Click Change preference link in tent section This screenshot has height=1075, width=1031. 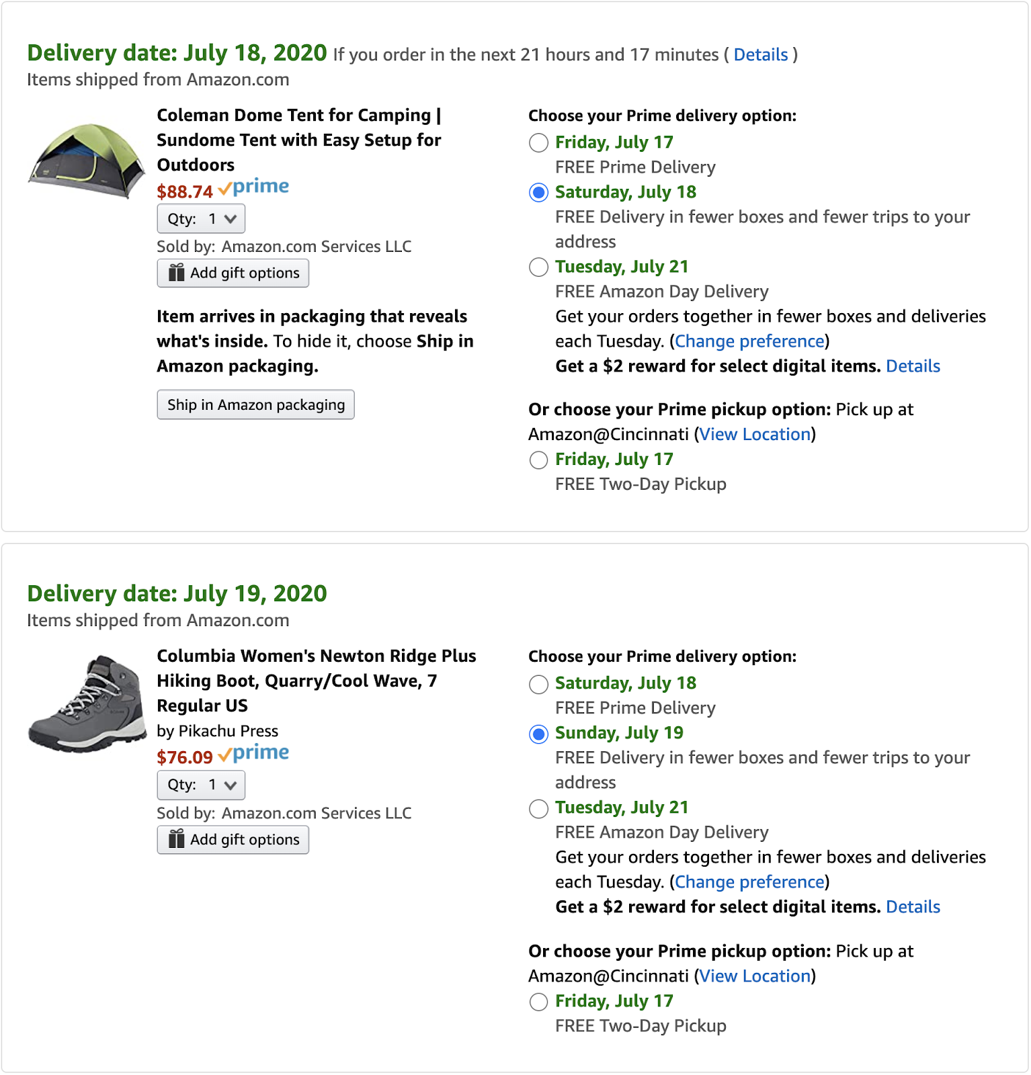coord(749,342)
